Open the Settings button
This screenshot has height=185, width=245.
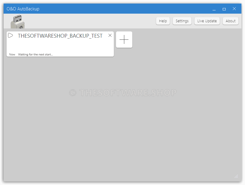point(182,21)
